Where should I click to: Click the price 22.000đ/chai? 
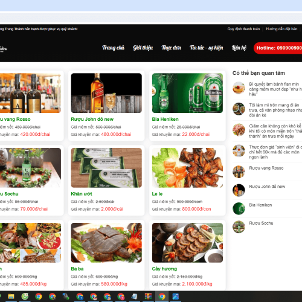[196, 134]
